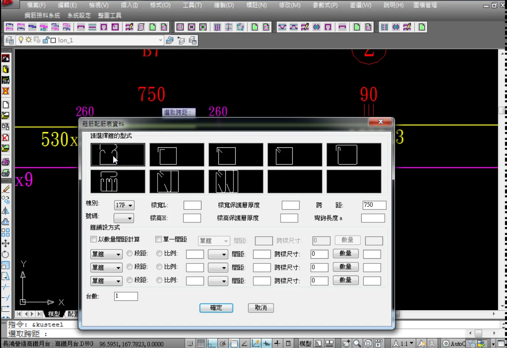Open the 繪製(D) menu
The height and width of the screenshot is (348, 507).
point(224,5)
